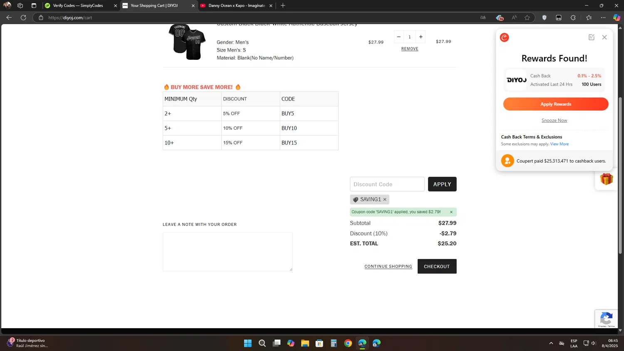Viewport: 624px width, 351px height.
Task: Remove the jersey from cart
Action: click(x=410, y=49)
